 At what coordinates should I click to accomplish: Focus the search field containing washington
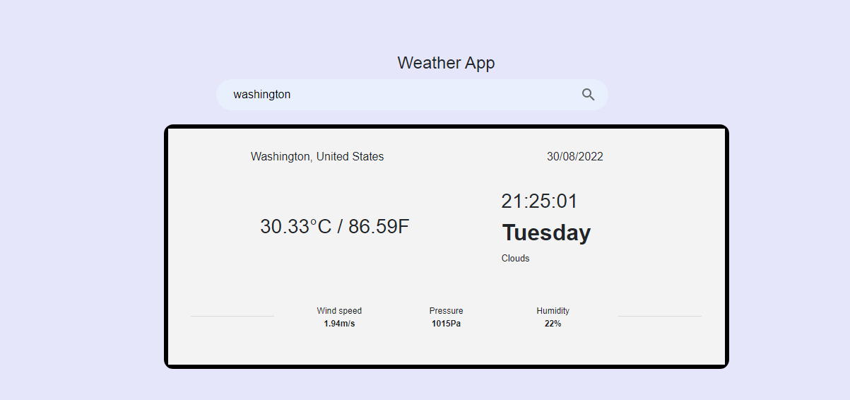click(x=396, y=95)
